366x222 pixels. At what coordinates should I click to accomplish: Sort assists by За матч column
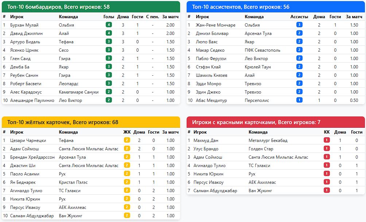(x=354, y=16)
